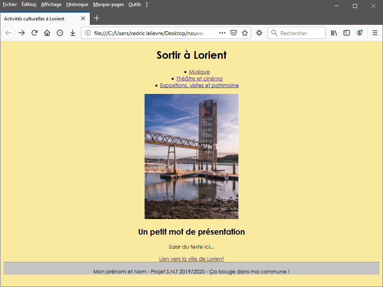Open Lien vers la ville de Lorient

(192, 259)
